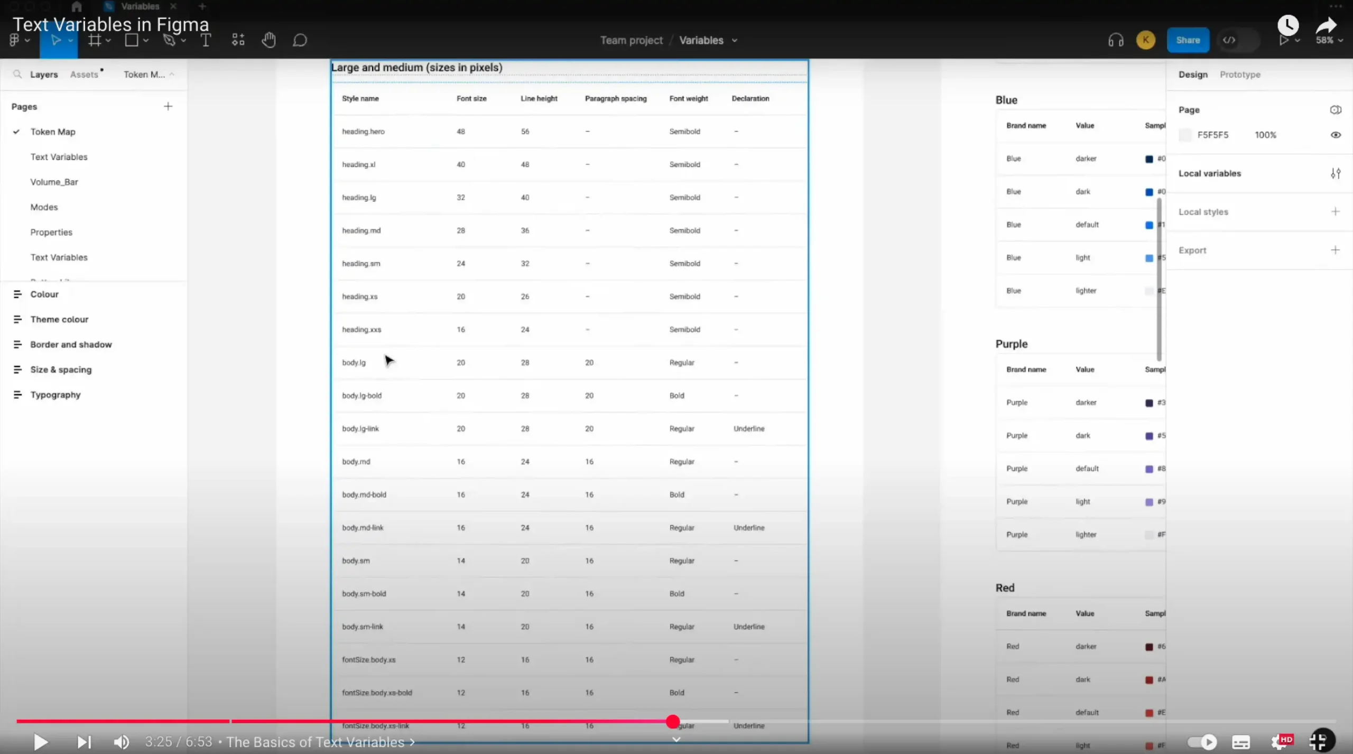The height and width of the screenshot is (754, 1353).
Task: Select the Hand tool
Action: coord(268,40)
